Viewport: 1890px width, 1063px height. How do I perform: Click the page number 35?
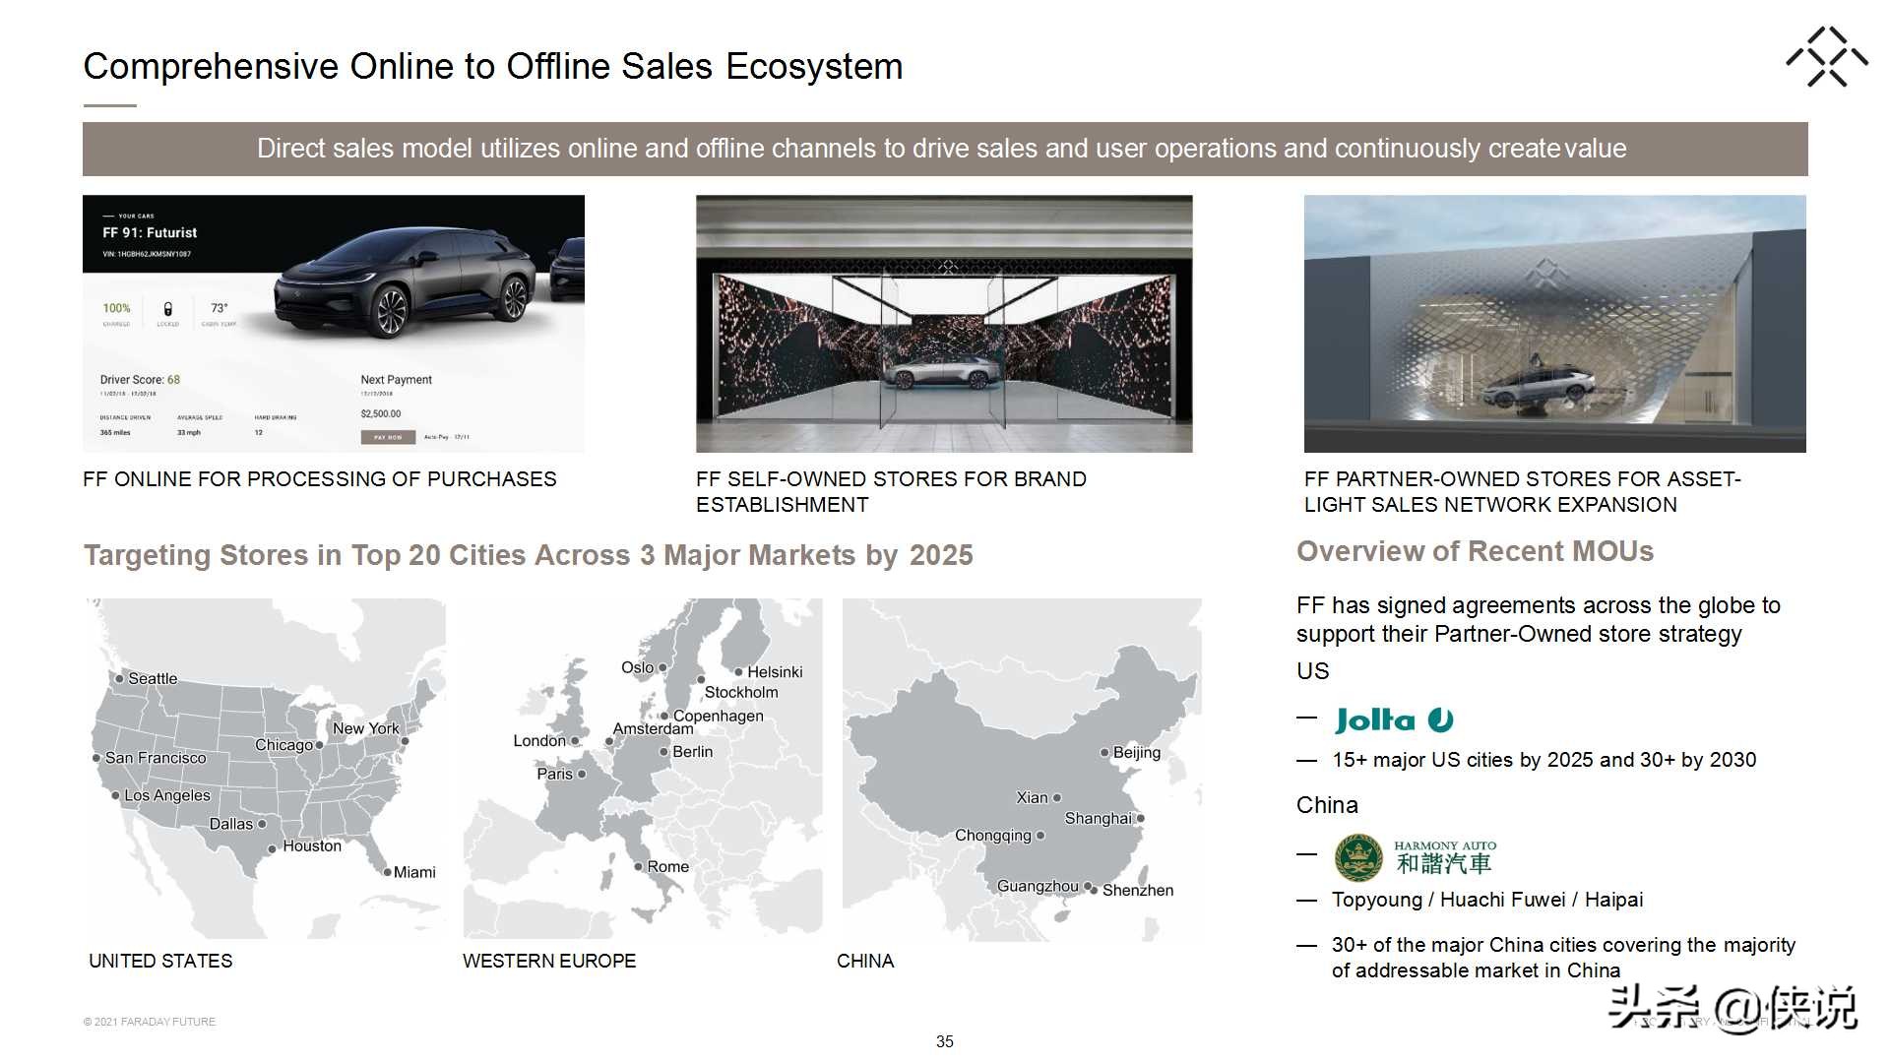pos(945,1041)
